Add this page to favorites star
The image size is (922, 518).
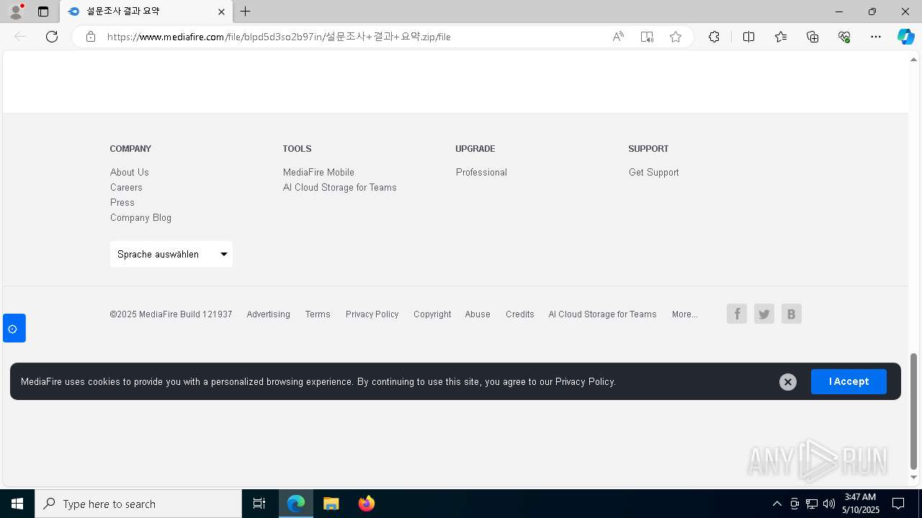[676, 37]
